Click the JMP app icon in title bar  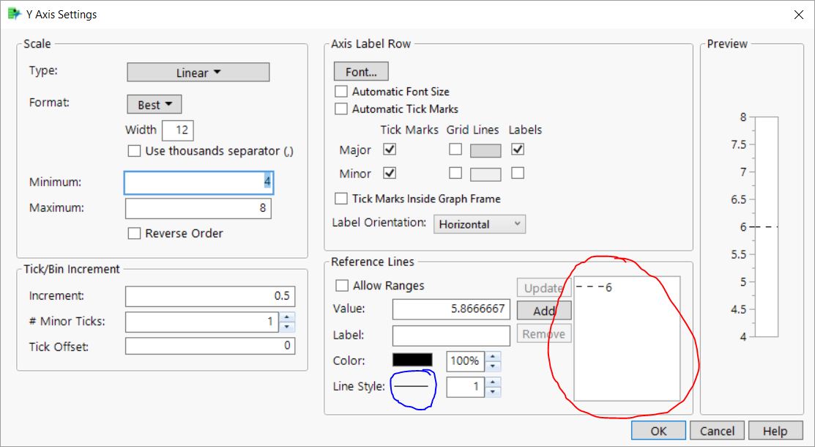coord(14,14)
